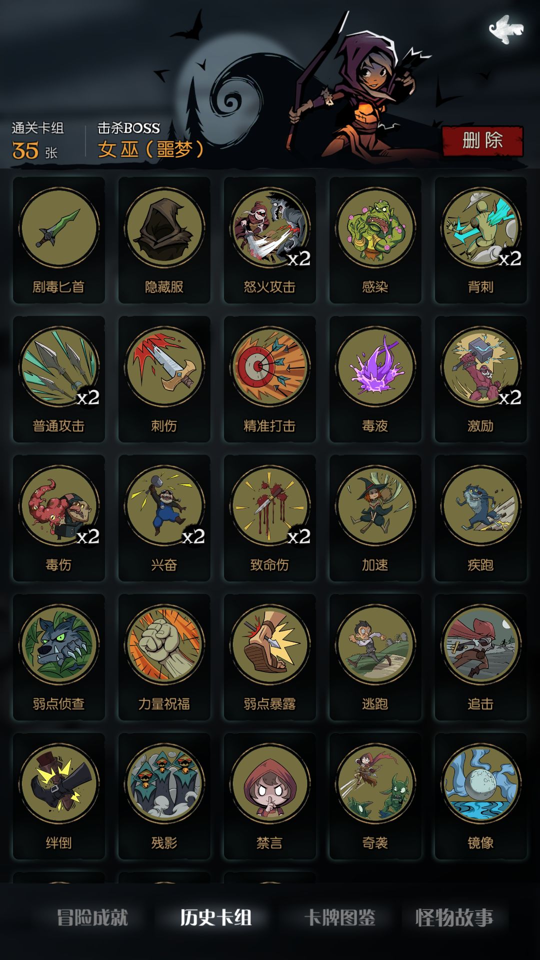This screenshot has width=540, height=960.
Task: Tap the 怒火攻击 x2 card
Action: pos(270,240)
